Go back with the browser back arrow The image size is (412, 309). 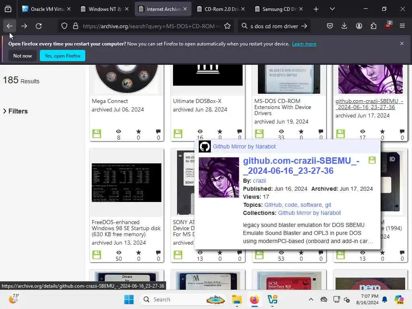coord(10,26)
